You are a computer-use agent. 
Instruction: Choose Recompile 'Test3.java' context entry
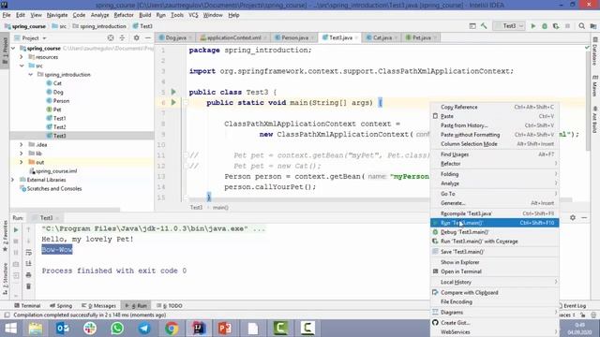click(495, 213)
